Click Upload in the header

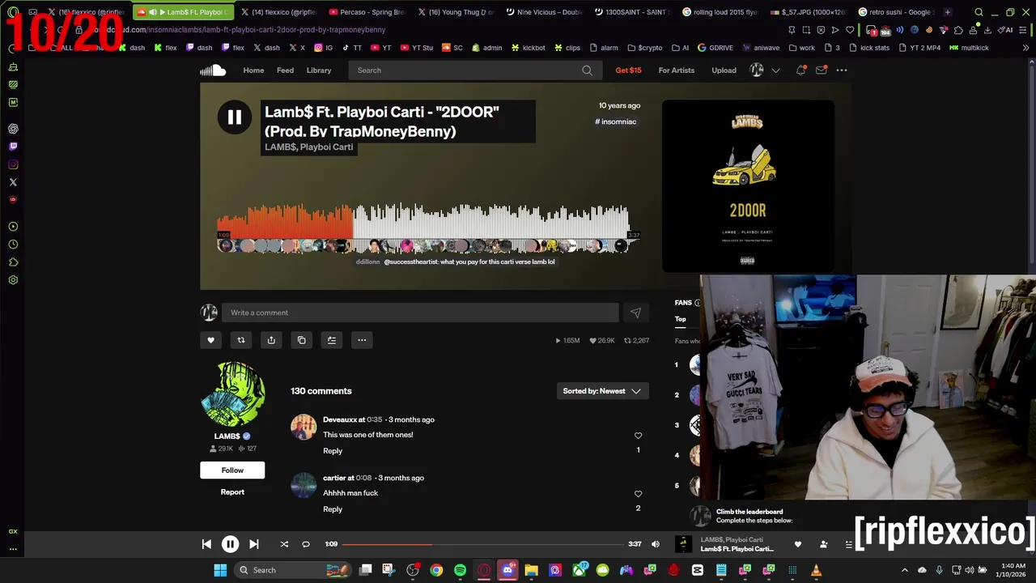[x=724, y=70]
